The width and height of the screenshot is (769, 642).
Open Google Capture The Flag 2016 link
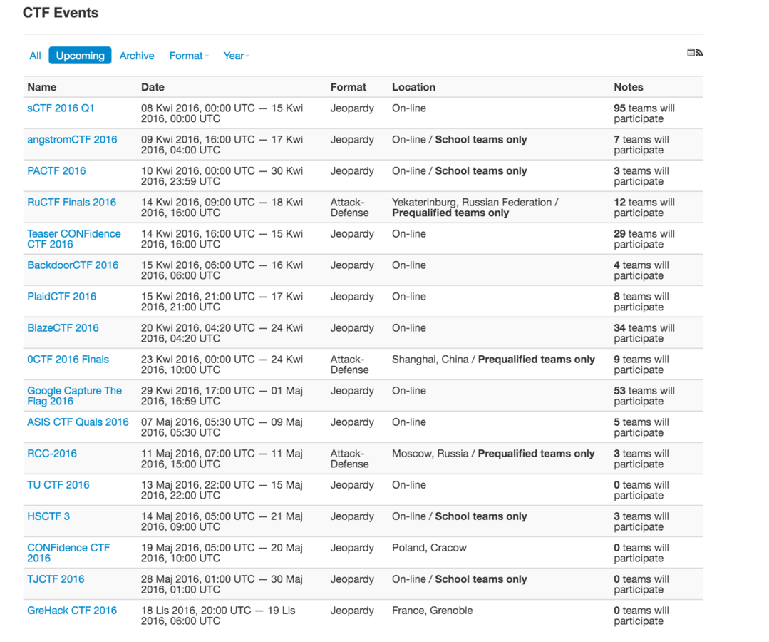(75, 396)
